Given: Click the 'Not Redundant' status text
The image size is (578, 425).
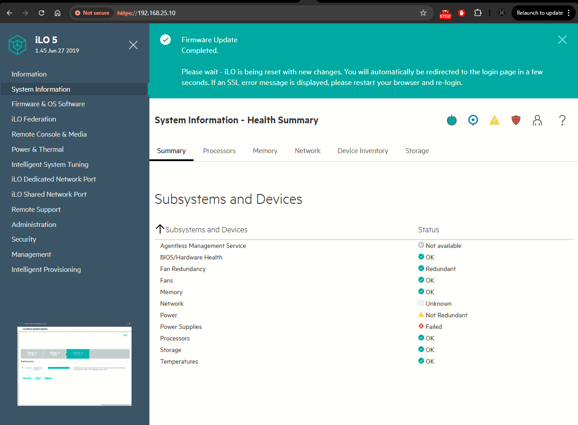Looking at the screenshot, I should click(x=446, y=315).
